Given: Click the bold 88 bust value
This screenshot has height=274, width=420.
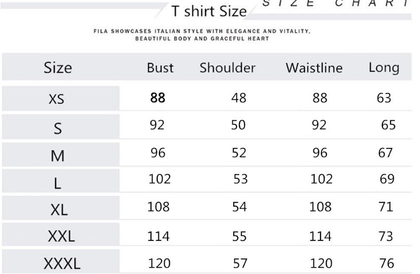Looking at the screenshot, I should 158,98.
